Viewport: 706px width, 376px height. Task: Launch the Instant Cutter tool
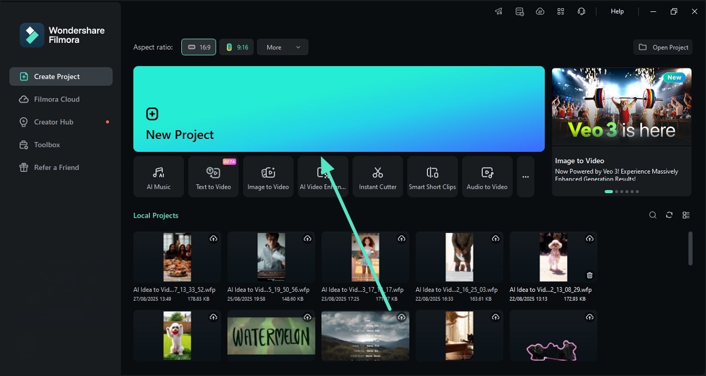click(x=378, y=176)
